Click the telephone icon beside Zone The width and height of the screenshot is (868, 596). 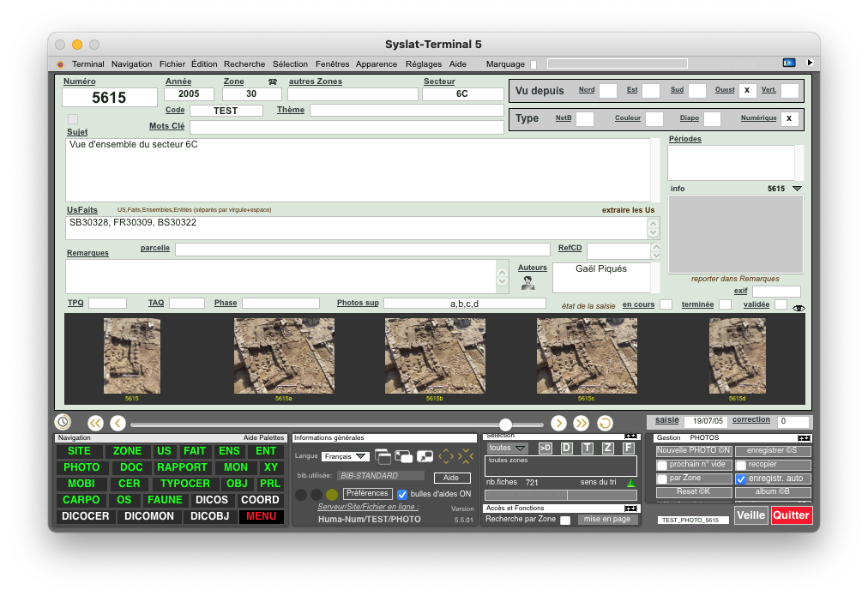pos(273,82)
